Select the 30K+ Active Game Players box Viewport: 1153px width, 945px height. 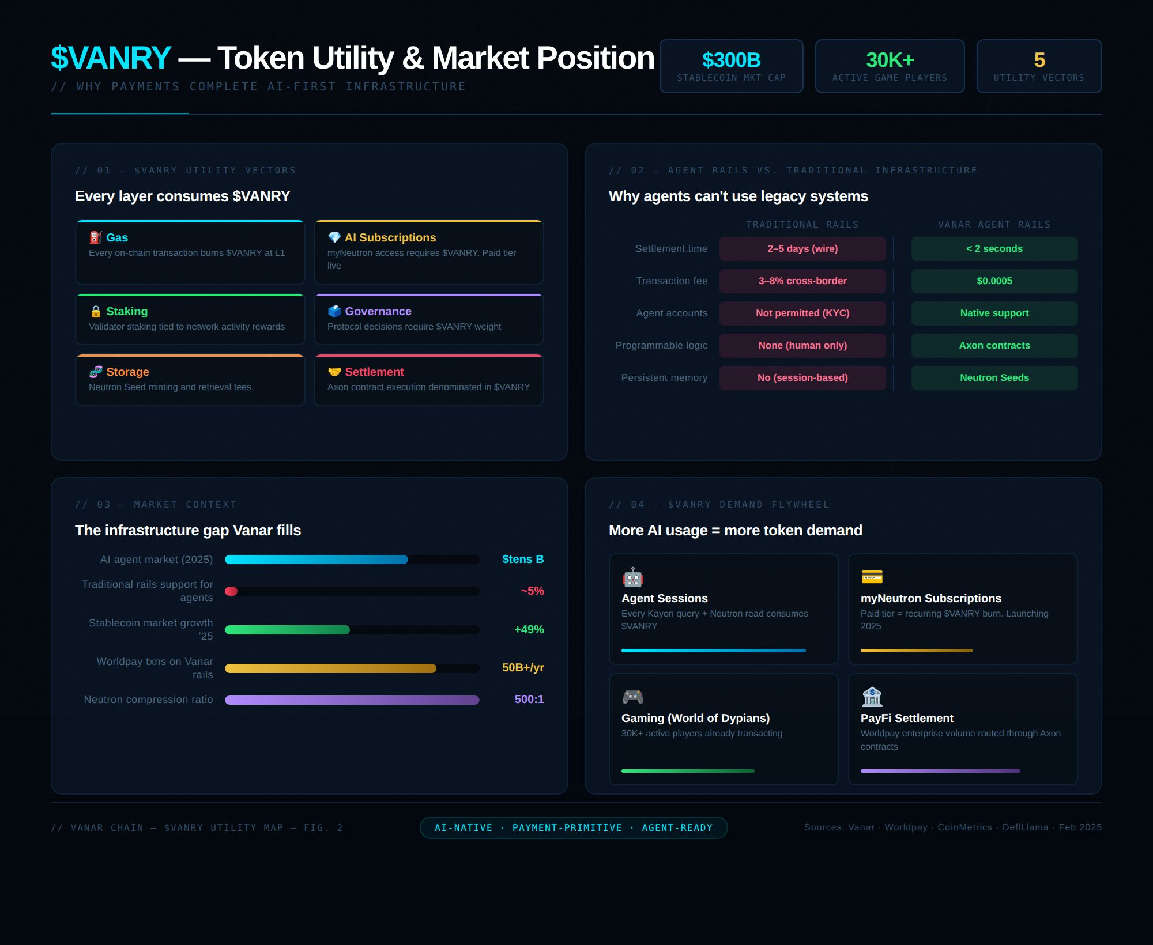890,66
